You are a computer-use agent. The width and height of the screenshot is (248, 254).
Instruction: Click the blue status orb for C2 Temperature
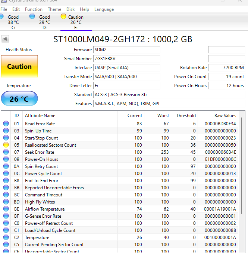point(6,237)
